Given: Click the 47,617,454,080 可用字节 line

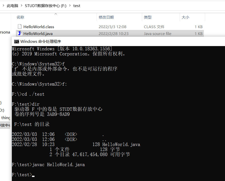Looking at the screenshot, I should [x=101, y=155].
